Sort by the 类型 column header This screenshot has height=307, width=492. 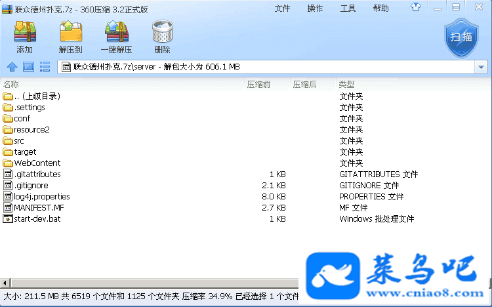coord(346,85)
